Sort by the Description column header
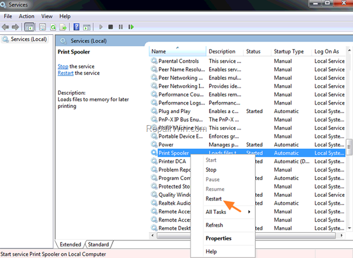Screen dimensions: 353x258 click(x=224, y=51)
